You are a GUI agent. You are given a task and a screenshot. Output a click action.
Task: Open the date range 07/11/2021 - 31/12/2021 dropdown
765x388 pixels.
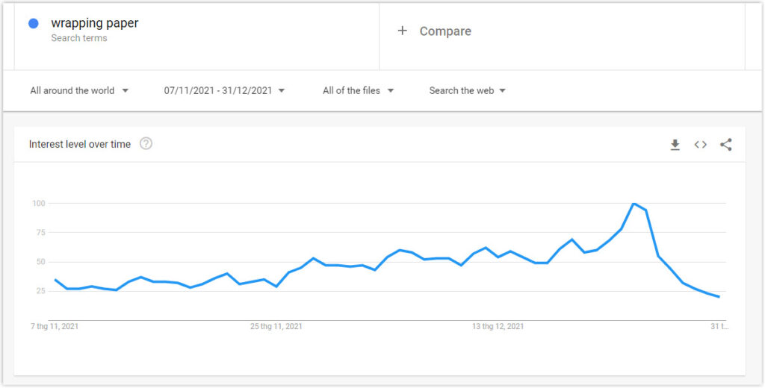click(224, 91)
